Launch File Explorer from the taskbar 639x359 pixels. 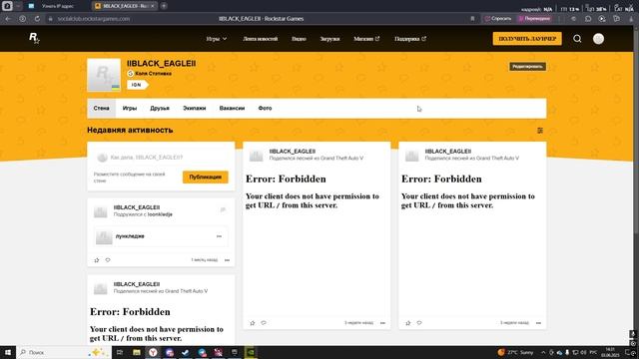[x=137, y=352]
